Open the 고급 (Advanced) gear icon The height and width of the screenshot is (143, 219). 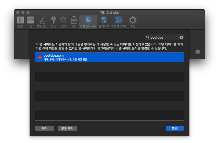pyautogui.click(x=133, y=20)
